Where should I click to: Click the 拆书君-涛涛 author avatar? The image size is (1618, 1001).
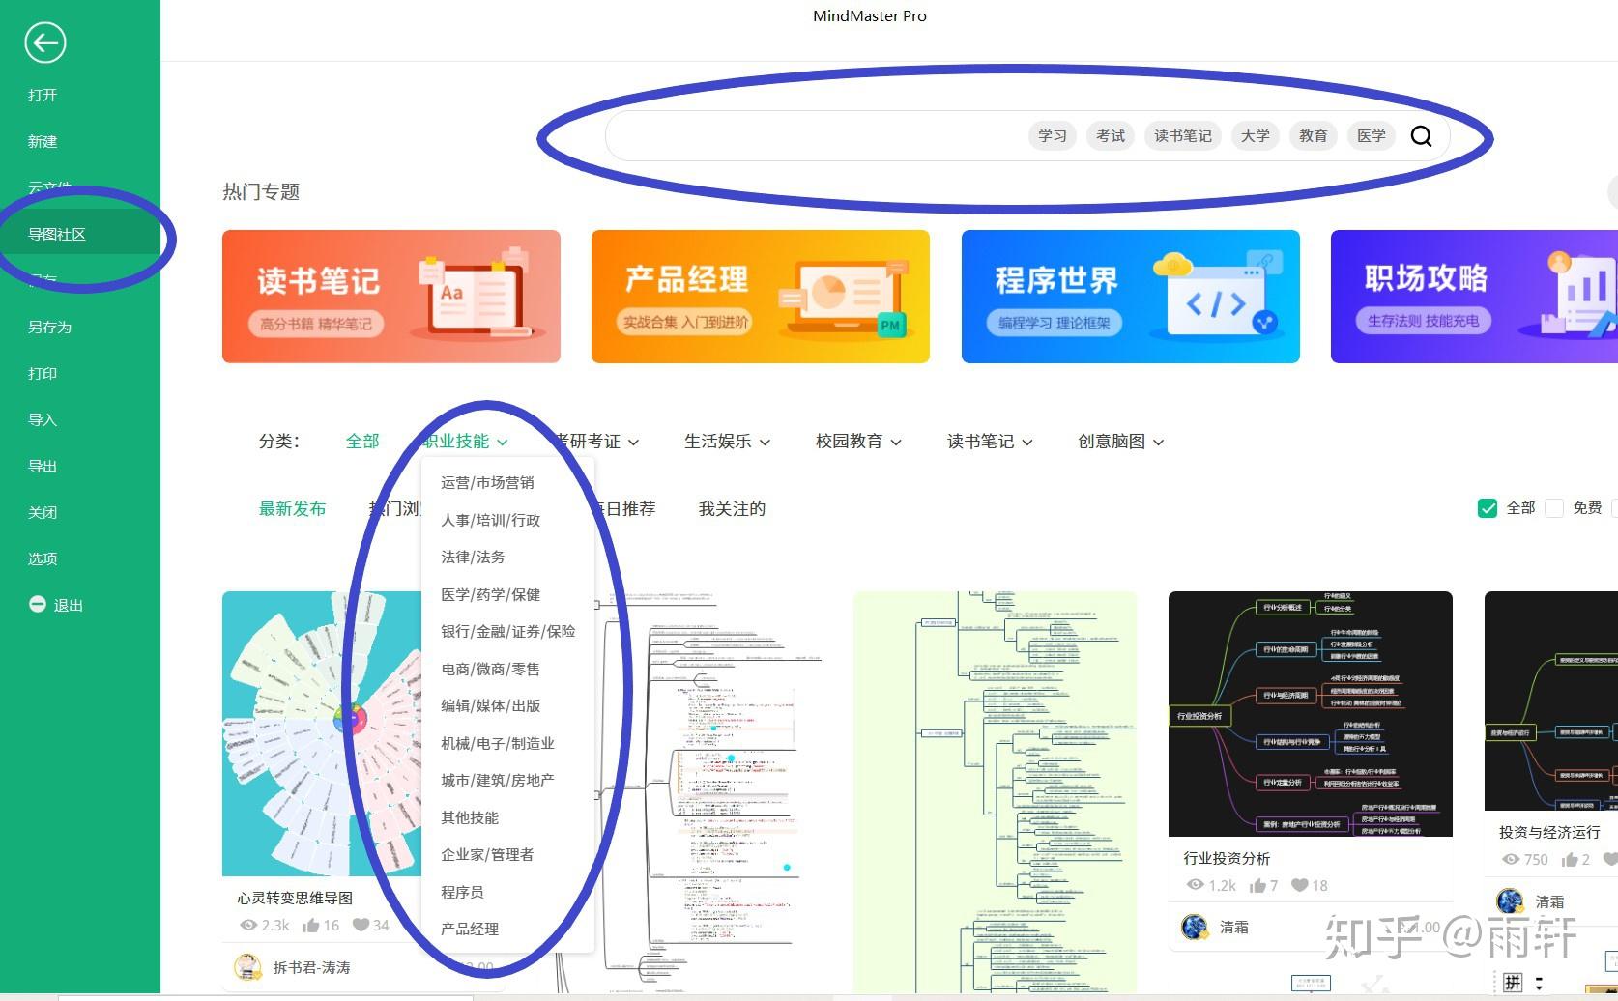(x=248, y=966)
